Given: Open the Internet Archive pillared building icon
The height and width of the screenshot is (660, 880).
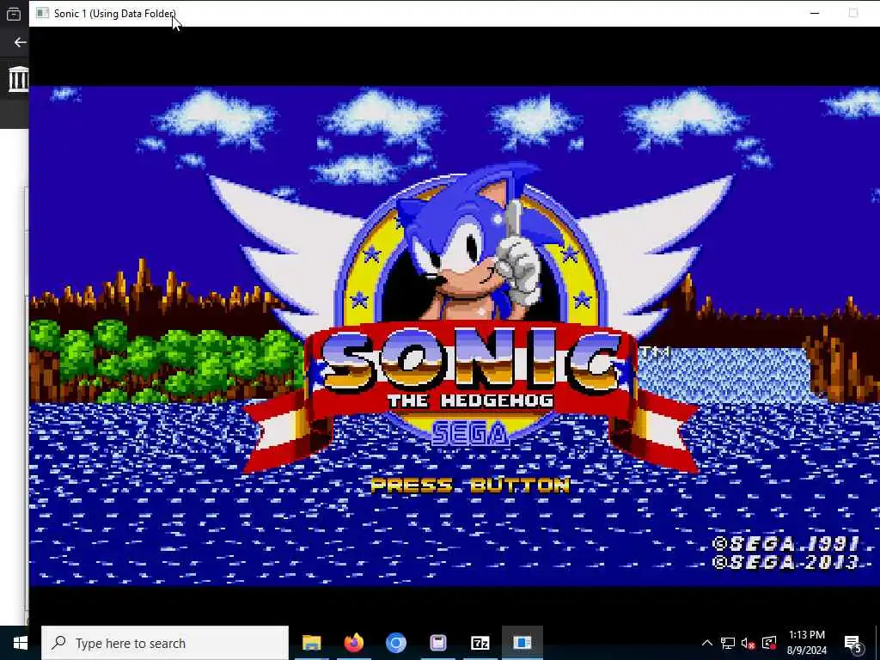Looking at the screenshot, I should pyautogui.click(x=18, y=78).
